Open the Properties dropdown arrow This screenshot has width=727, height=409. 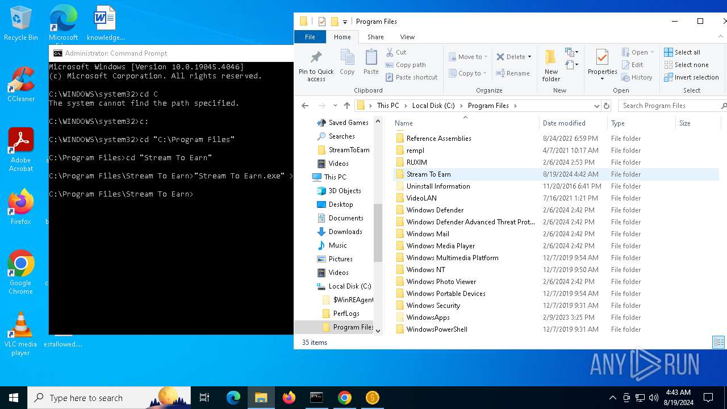tap(602, 79)
